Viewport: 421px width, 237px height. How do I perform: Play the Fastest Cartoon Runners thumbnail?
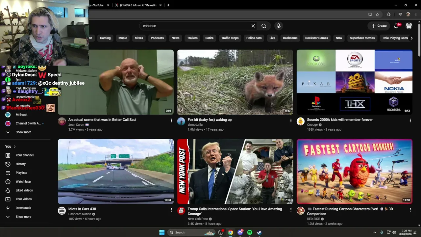pos(355,171)
